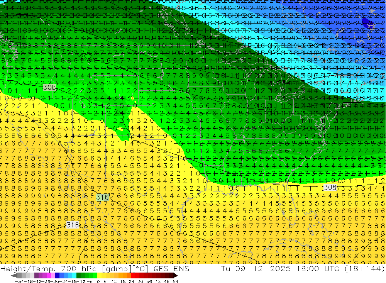The height and width of the screenshot is (283, 386).
Task: Pick the bright red swatch above the 24 label
Action: 133,276
